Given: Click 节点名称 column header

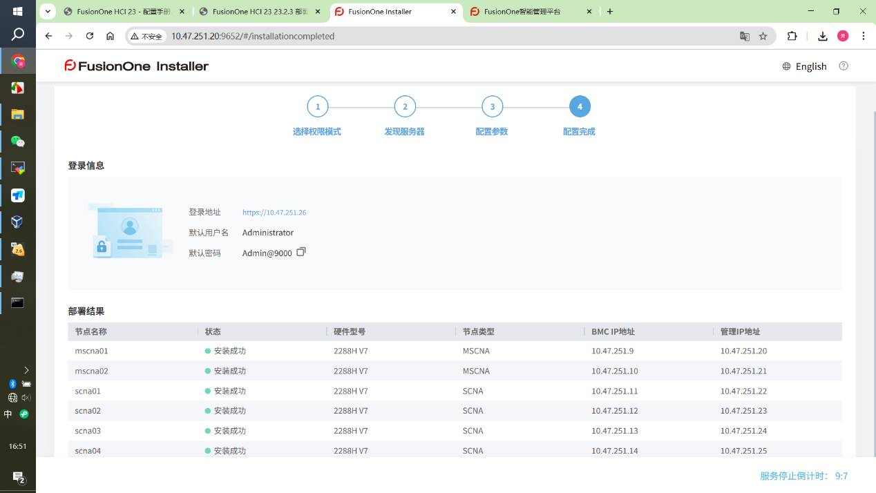Looking at the screenshot, I should [91, 331].
